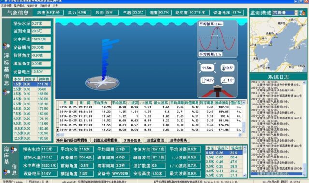
Task: Click wave table horizontal scrollbar right arrow
Action: 240,135
